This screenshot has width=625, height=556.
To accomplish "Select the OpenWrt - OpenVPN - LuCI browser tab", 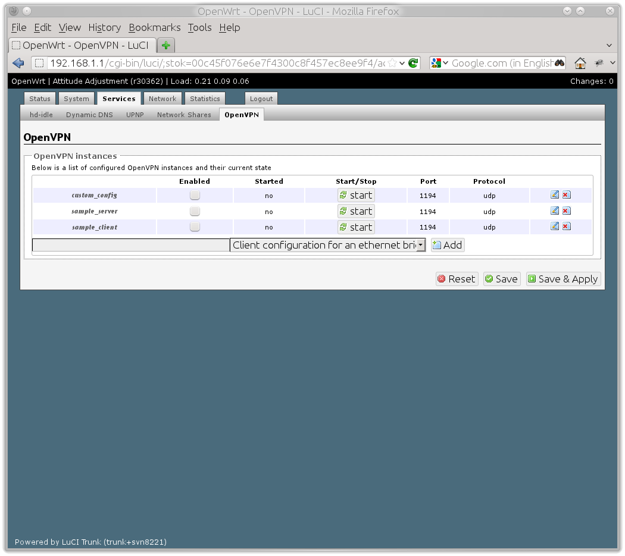I will pos(82,45).
